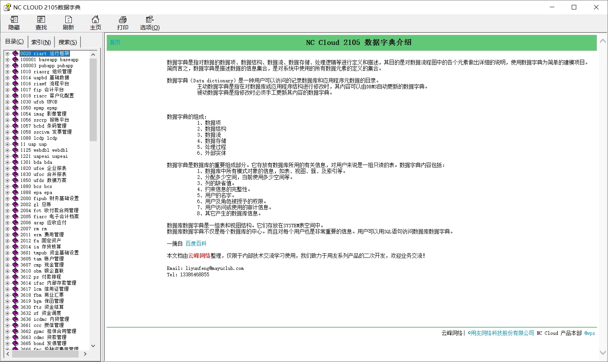Click the book icon beside 1010 riaorg 组织管理
The height and width of the screenshot is (362, 608).
tap(15, 71)
